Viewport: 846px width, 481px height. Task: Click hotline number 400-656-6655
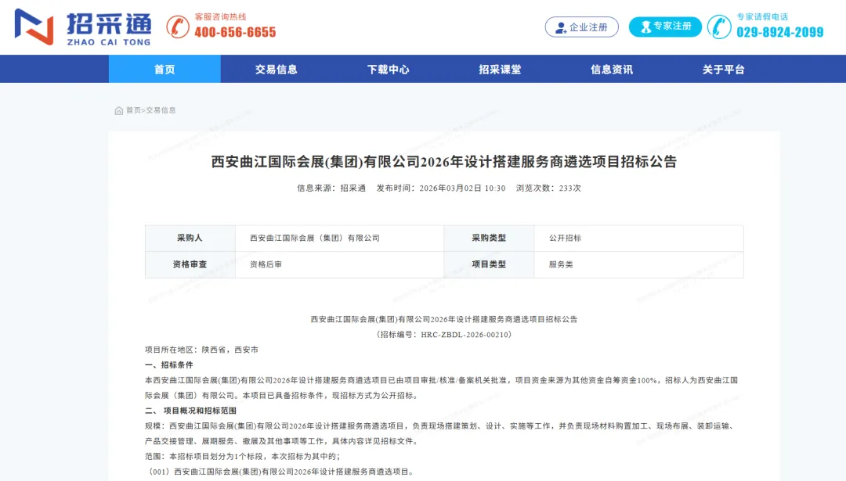(x=235, y=32)
